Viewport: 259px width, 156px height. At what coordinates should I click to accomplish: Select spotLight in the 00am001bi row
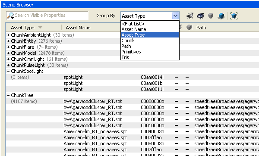(x=73, y=83)
